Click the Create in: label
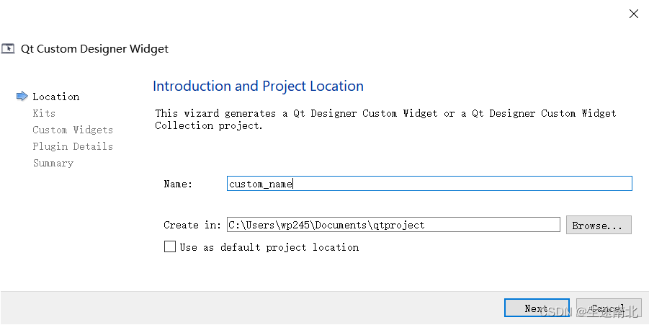Viewport: 649px width, 325px height. (192, 225)
